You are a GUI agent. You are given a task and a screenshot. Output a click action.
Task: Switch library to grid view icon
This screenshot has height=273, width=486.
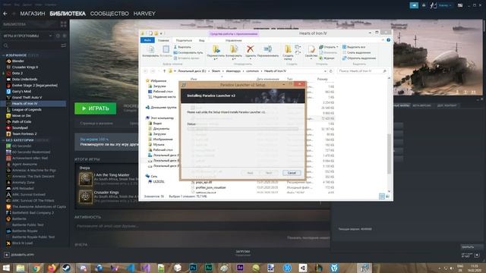(64, 24)
